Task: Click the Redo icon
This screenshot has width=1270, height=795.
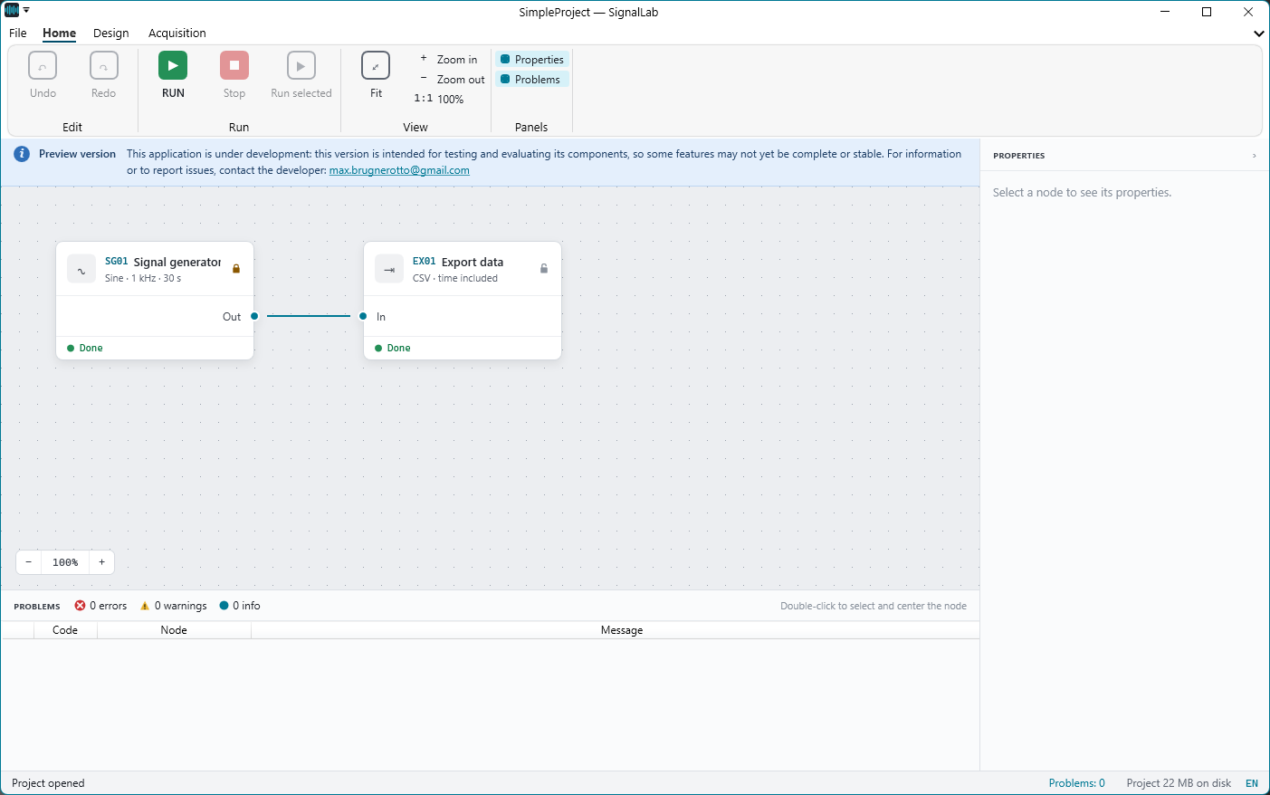Action: 104,65
